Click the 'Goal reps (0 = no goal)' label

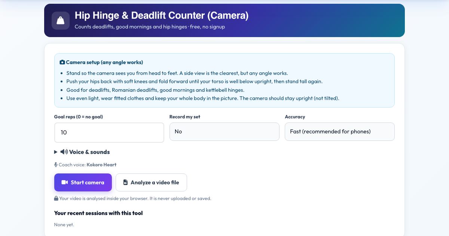[79, 117]
